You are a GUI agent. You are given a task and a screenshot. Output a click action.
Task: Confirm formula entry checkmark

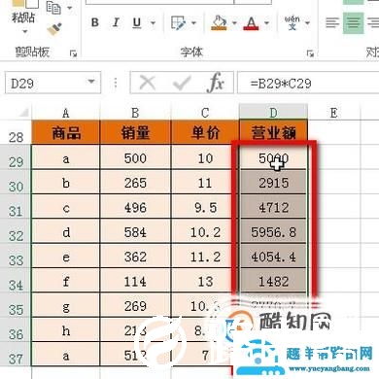[x=182, y=83]
